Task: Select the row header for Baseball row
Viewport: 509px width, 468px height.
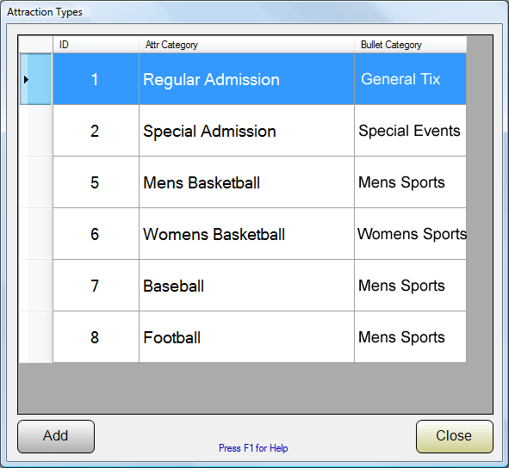Action: (35, 286)
